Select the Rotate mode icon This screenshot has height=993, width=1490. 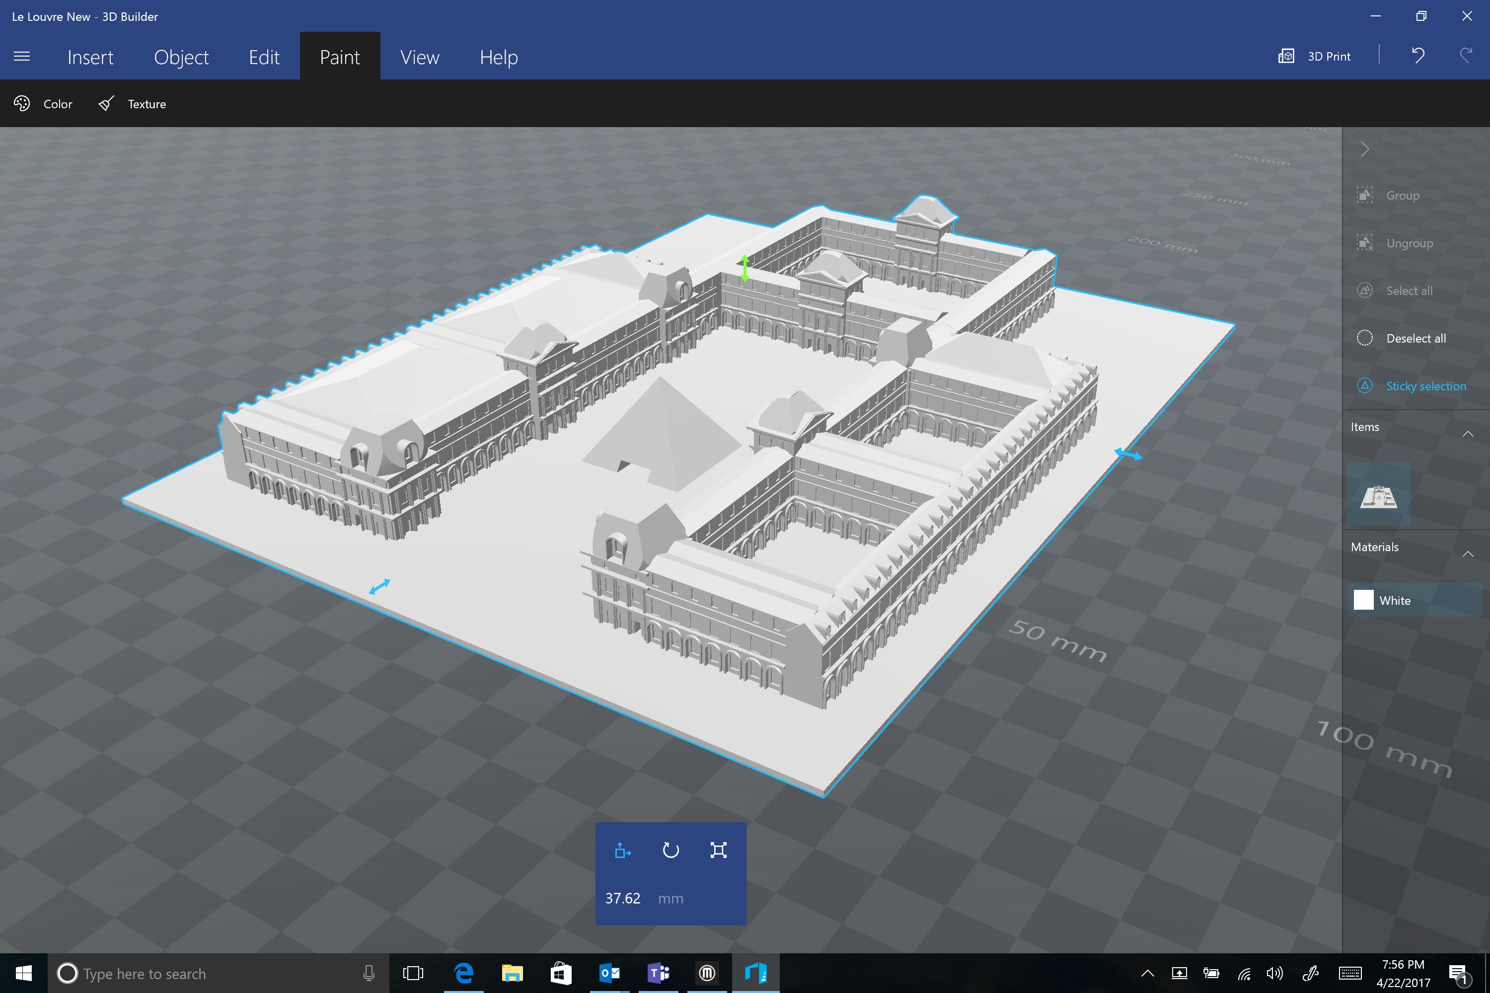pyautogui.click(x=671, y=850)
